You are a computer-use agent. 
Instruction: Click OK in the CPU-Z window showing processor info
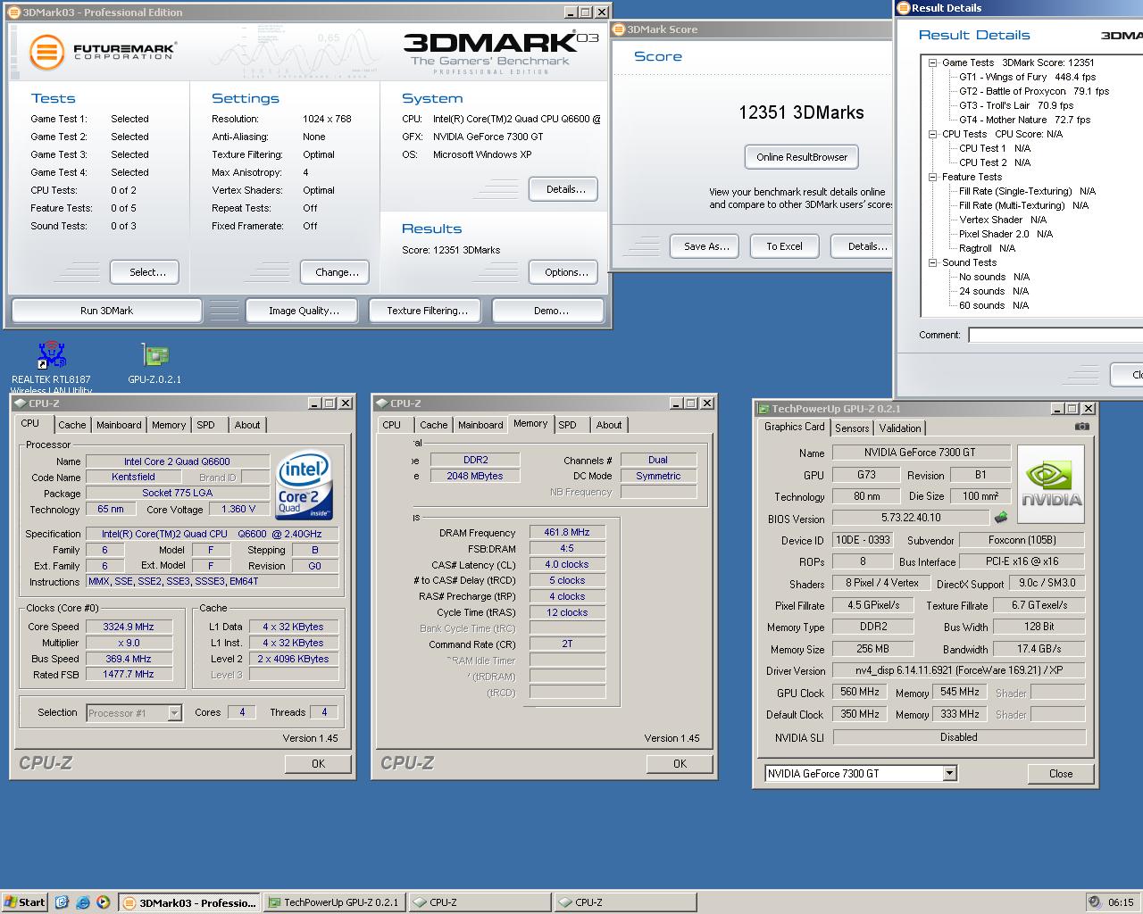coord(318,764)
